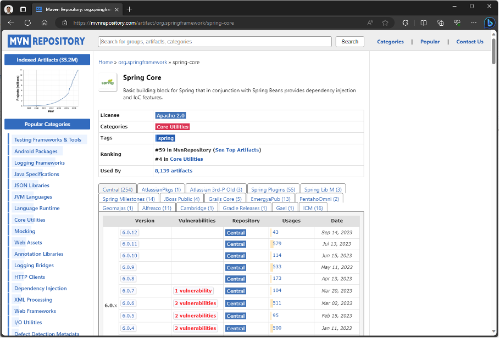The height and width of the screenshot is (338, 499).
Task: Open Logging Frameworks category
Action: 40,162
